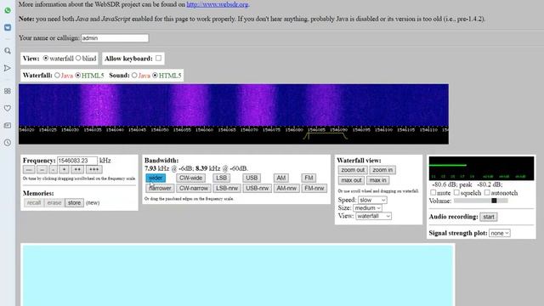Select LSB mode
Viewport: 544px width, 306px height.
(221, 178)
